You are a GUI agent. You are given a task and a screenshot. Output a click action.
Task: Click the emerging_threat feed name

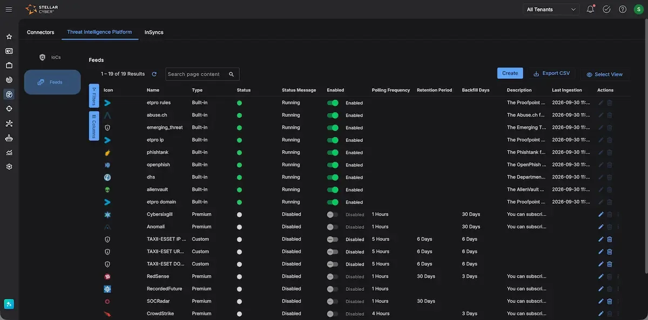pos(165,127)
